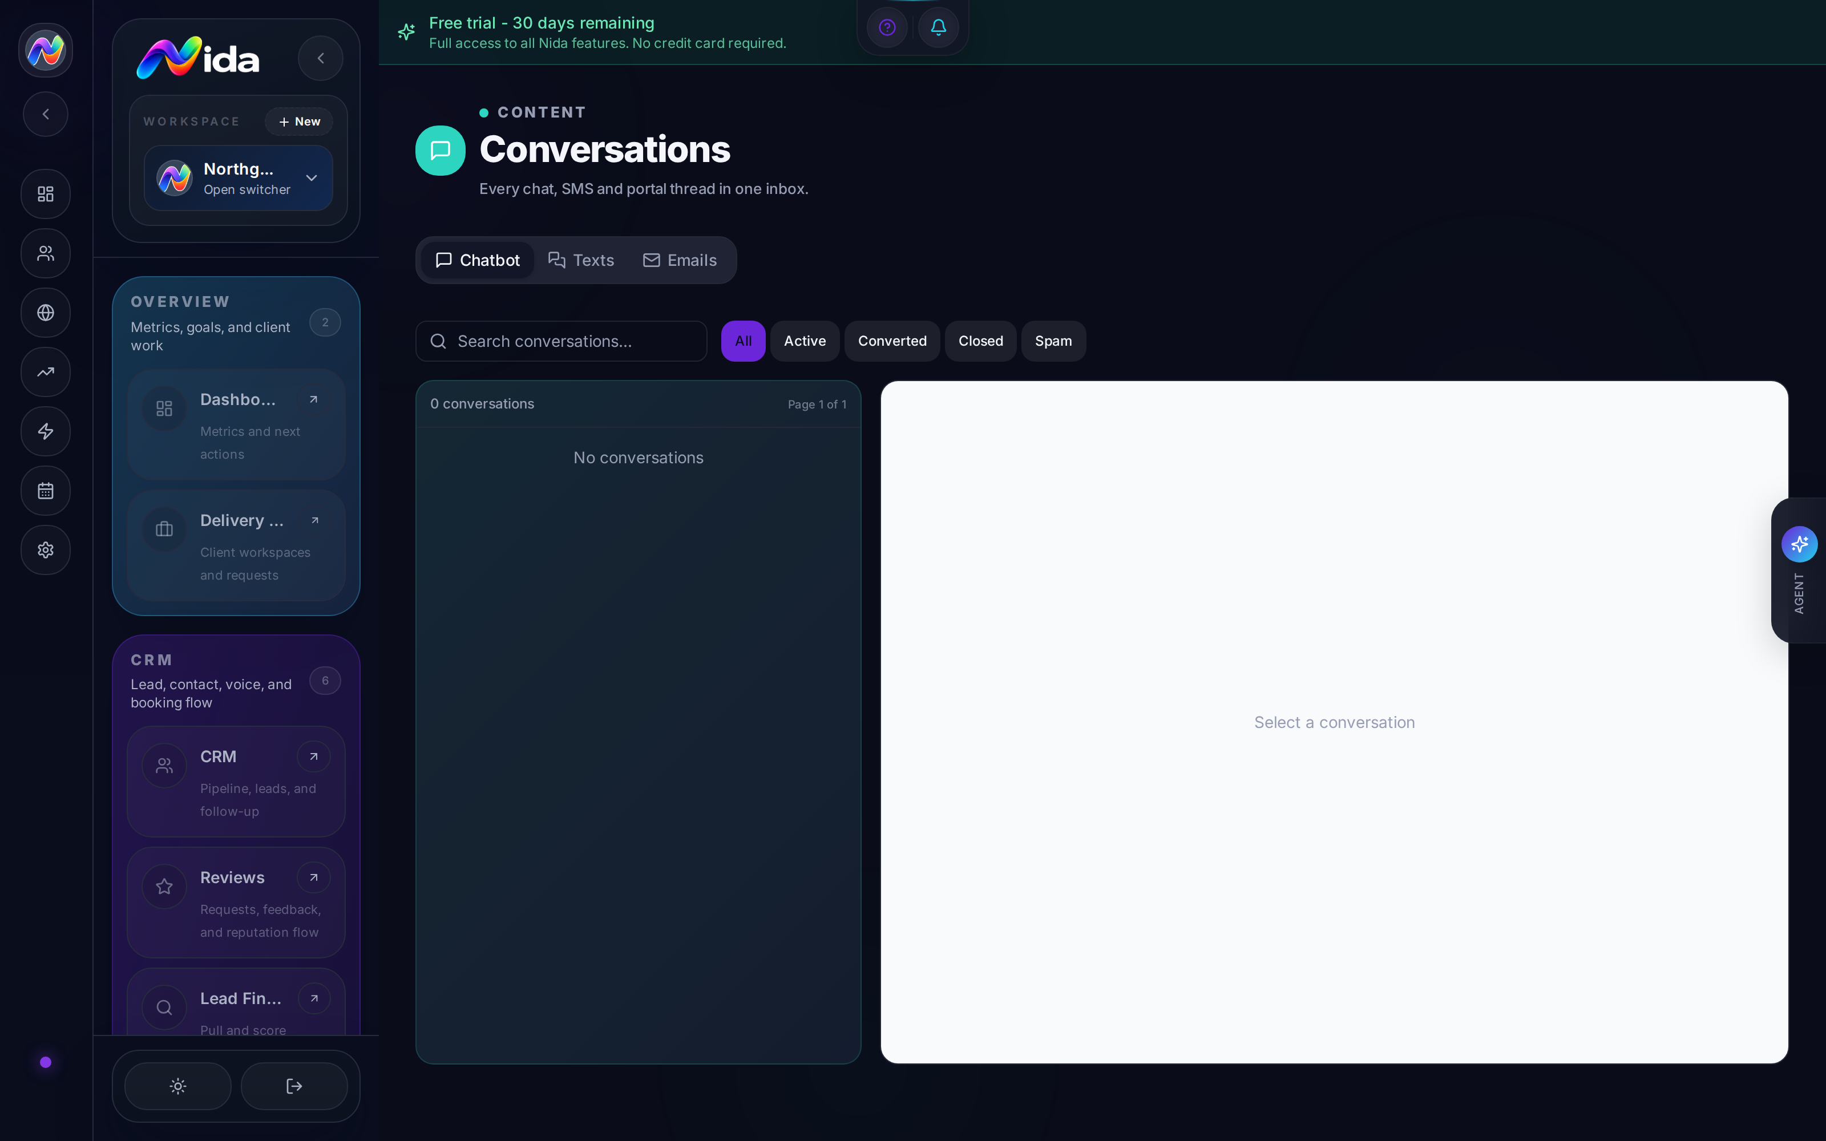Image resolution: width=1826 pixels, height=1141 pixels.
Task: Open Dashboard card arrow in Overview
Action: [314, 400]
